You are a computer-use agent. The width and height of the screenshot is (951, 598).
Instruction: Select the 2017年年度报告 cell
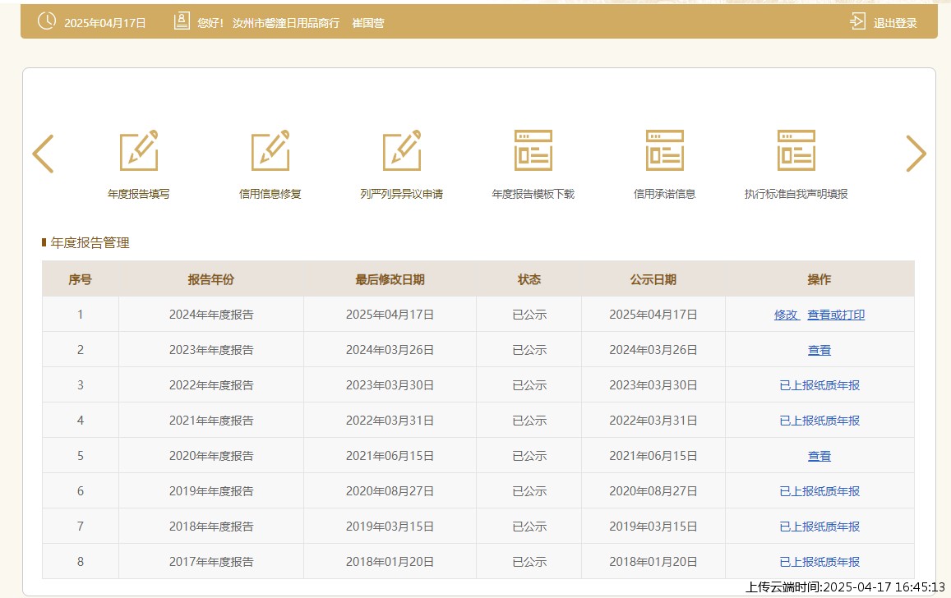point(211,562)
